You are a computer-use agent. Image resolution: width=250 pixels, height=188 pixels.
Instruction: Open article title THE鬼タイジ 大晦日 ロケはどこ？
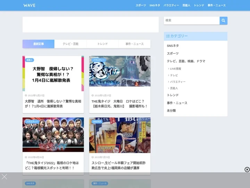(x=119, y=104)
